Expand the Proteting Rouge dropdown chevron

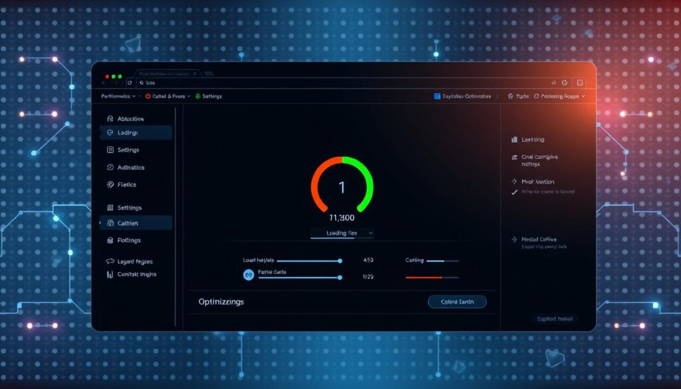(583, 96)
